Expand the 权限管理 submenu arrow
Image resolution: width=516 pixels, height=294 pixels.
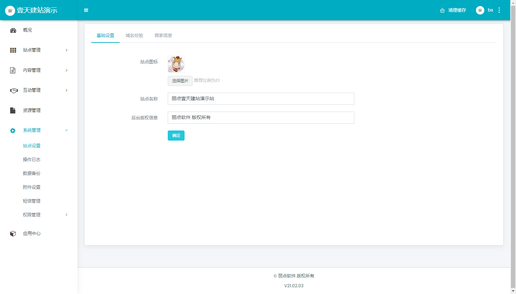(x=66, y=215)
